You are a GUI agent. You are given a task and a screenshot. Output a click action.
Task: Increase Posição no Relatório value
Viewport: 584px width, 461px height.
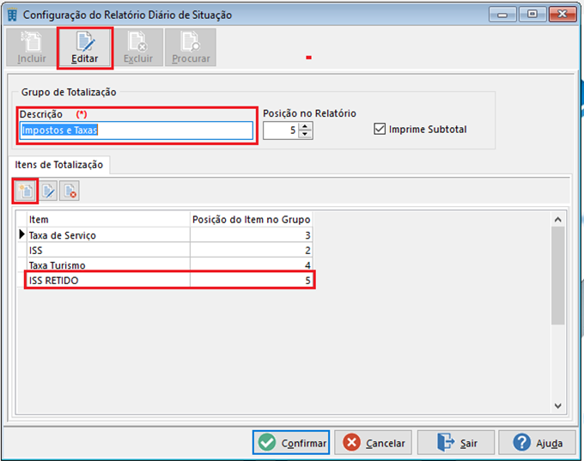(305, 126)
